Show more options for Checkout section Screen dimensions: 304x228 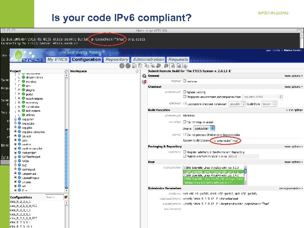coord(293,87)
